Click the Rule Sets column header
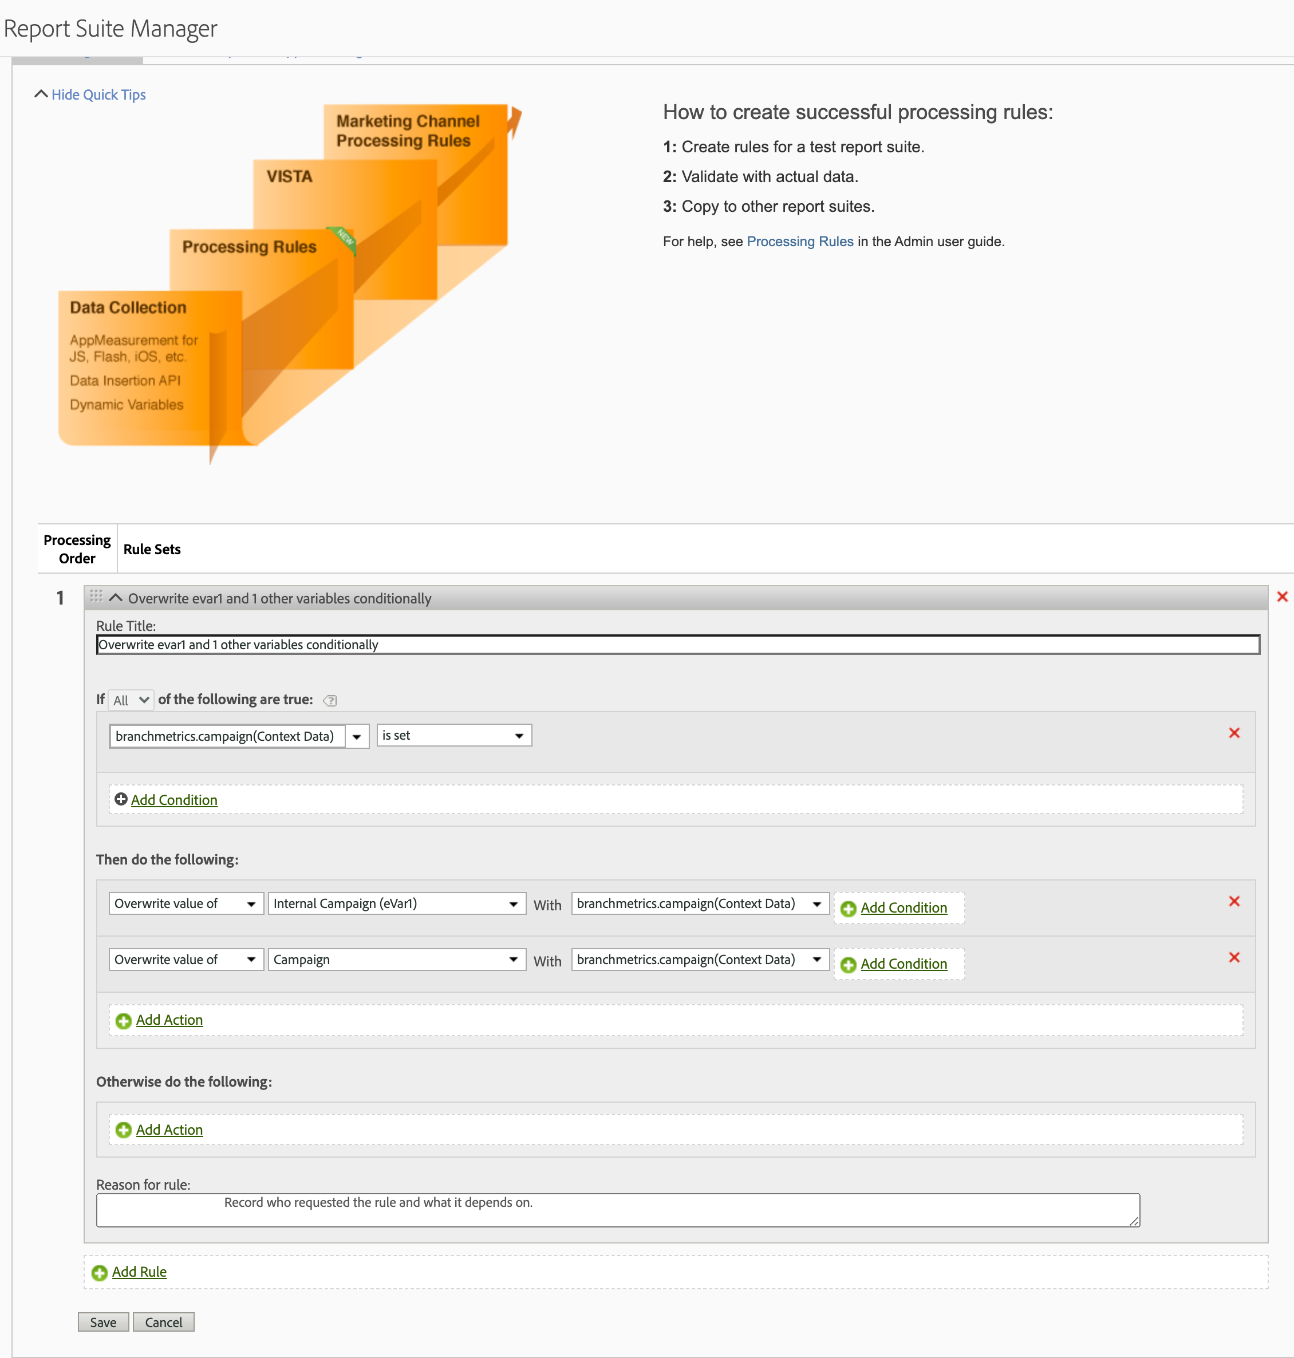The height and width of the screenshot is (1358, 1294). (x=152, y=549)
